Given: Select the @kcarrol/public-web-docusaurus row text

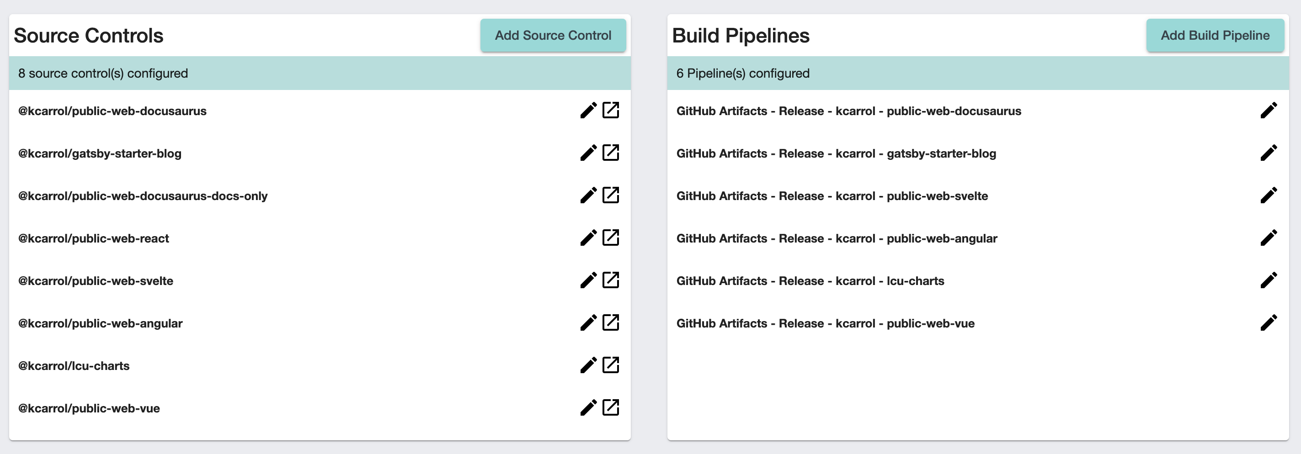Looking at the screenshot, I should tap(112, 111).
